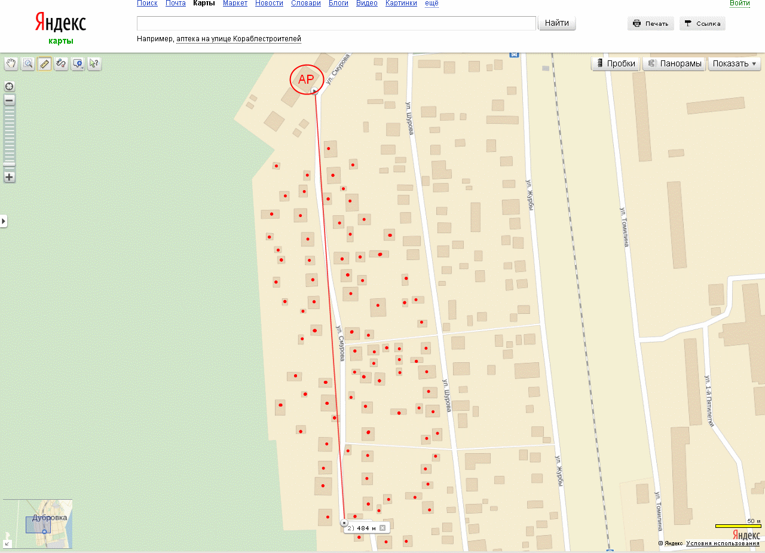Click the green карты link under the logo
The width and height of the screenshot is (765, 553).
61,41
